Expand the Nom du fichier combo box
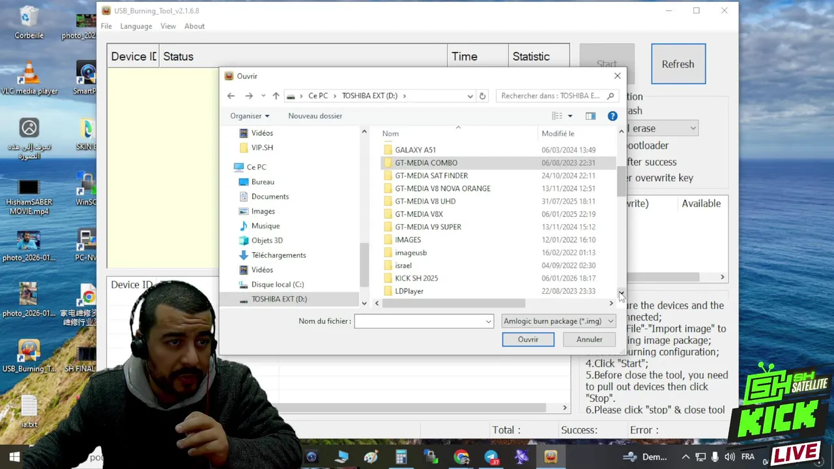 point(488,321)
